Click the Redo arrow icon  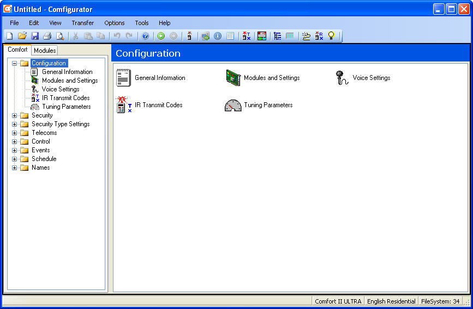coord(129,36)
